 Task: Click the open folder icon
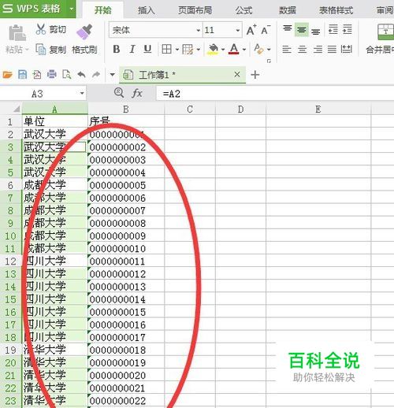pos(7,75)
